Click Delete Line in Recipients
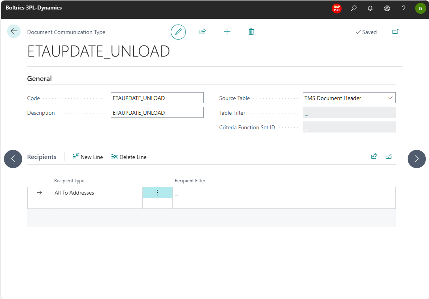Screen dimensions: 429x299 click(129, 157)
